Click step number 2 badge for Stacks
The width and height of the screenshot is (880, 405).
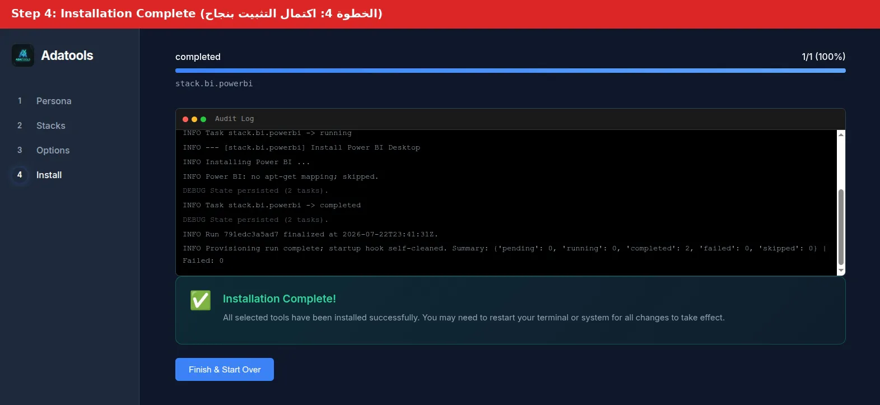pyautogui.click(x=20, y=125)
